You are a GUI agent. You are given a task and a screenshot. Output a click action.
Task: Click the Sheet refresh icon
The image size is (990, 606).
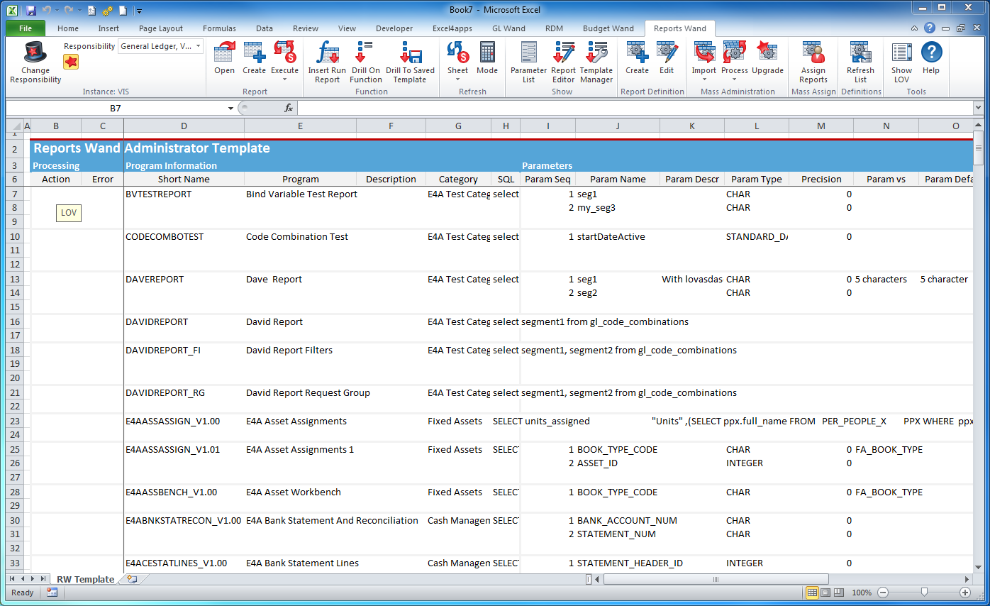(x=458, y=53)
